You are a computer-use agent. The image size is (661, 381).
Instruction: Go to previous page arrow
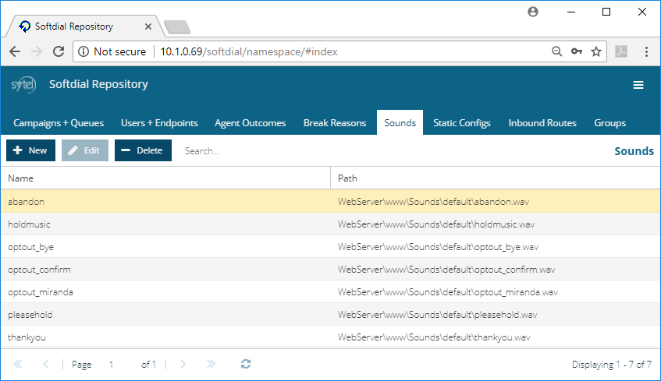tap(46, 364)
